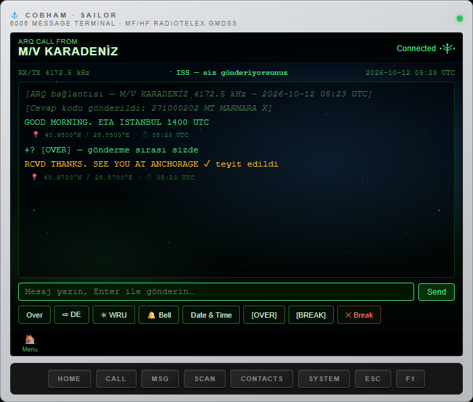The height and width of the screenshot is (402, 473).
Task: Click the Cevap kodu gönderildi log line
Action: tap(149, 108)
